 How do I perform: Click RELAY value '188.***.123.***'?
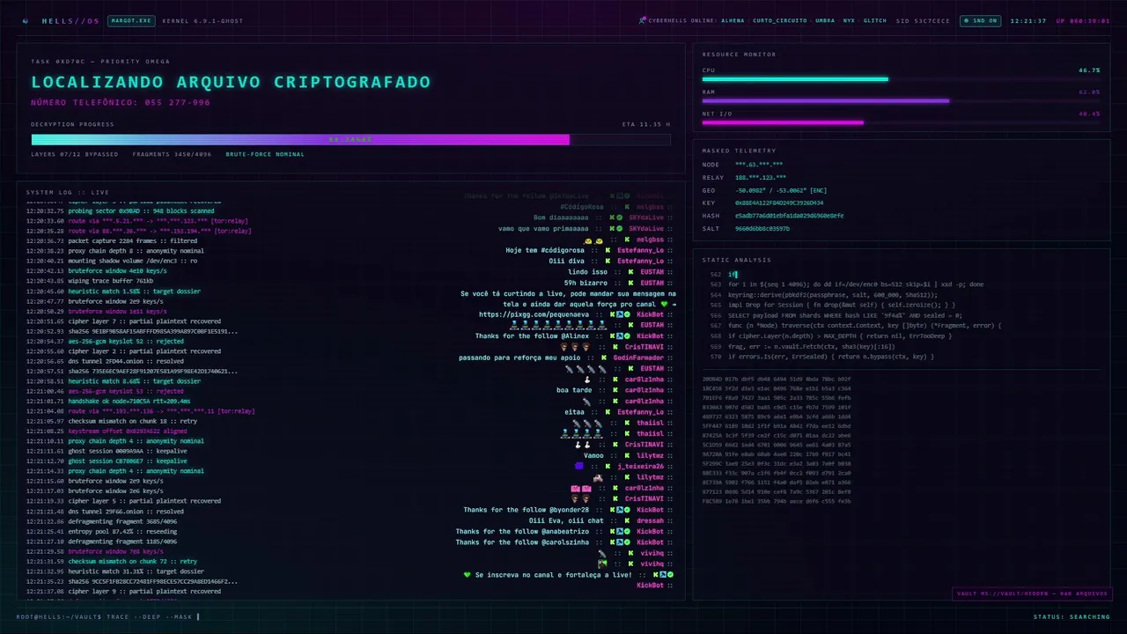(761, 177)
